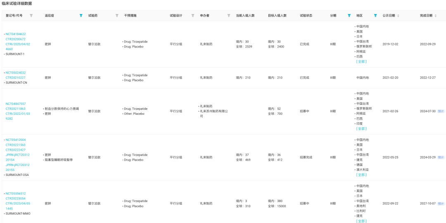Open filter icon for 试验药 column
The image size is (446, 223).
[117, 16]
